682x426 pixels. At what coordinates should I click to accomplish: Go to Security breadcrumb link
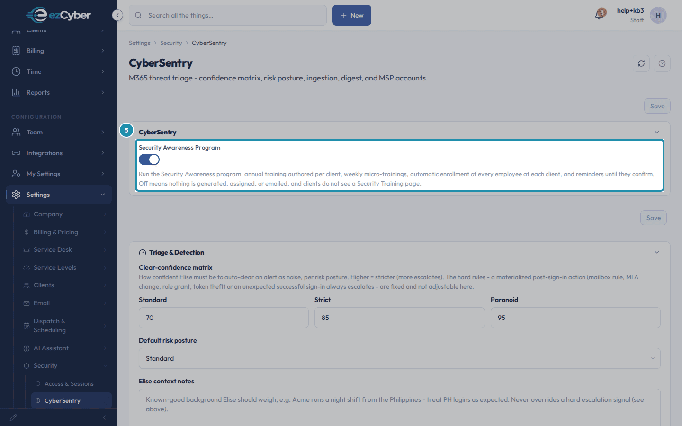pos(171,43)
